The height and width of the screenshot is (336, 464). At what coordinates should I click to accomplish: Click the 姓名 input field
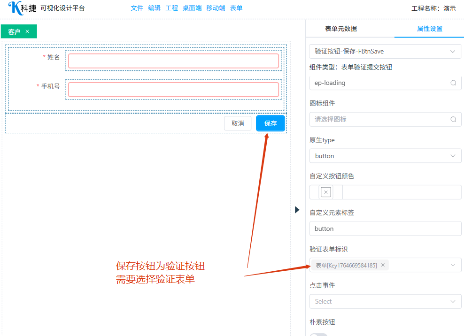pyautogui.click(x=173, y=61)
